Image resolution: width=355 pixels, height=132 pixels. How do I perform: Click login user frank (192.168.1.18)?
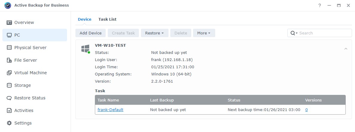(172, 60)
